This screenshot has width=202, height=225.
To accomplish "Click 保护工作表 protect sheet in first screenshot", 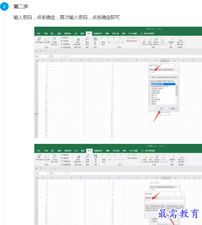I will coord(144,41).
